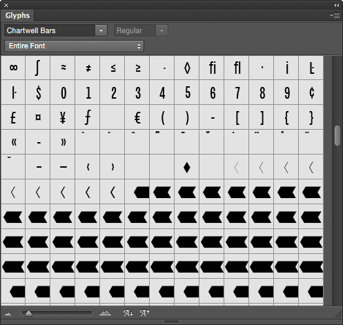The width and height of the screenshot is (343, 325).
Task: Select the not-equal glyph
Action: tap(88, 68)
